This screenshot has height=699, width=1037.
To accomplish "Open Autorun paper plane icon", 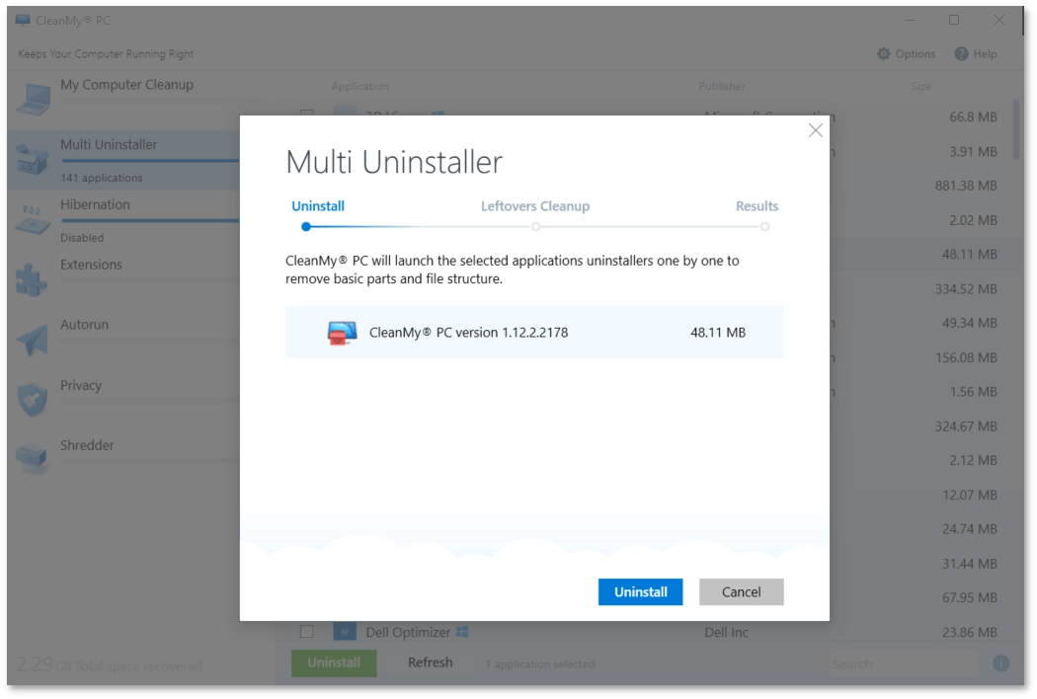I will 33,340.
